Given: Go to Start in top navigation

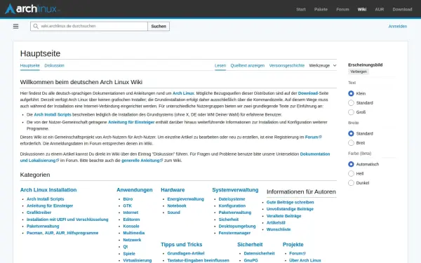Looking at the screenshot, I should point(301,9).
